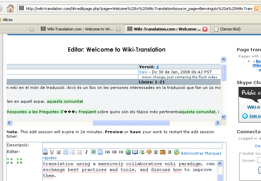Screen dimensions: 261x181
Task: Insert an H1 heading
Action: coord(121,152)
